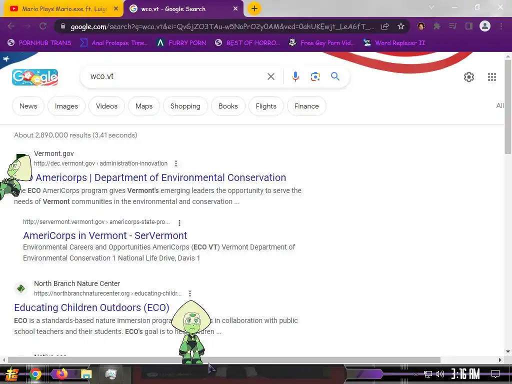Viewport: 512px width, 384px height.
Task: Submit search with the magnifier icon
Action: pyautogui.click(x=335, y=76)
